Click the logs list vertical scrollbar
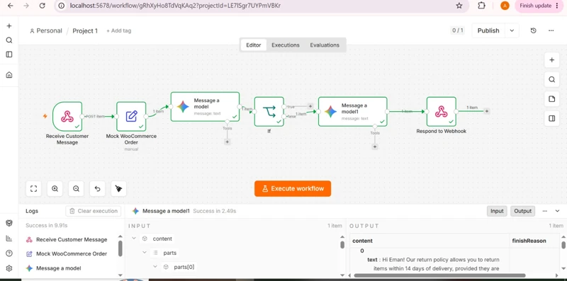 coord(120,248)
